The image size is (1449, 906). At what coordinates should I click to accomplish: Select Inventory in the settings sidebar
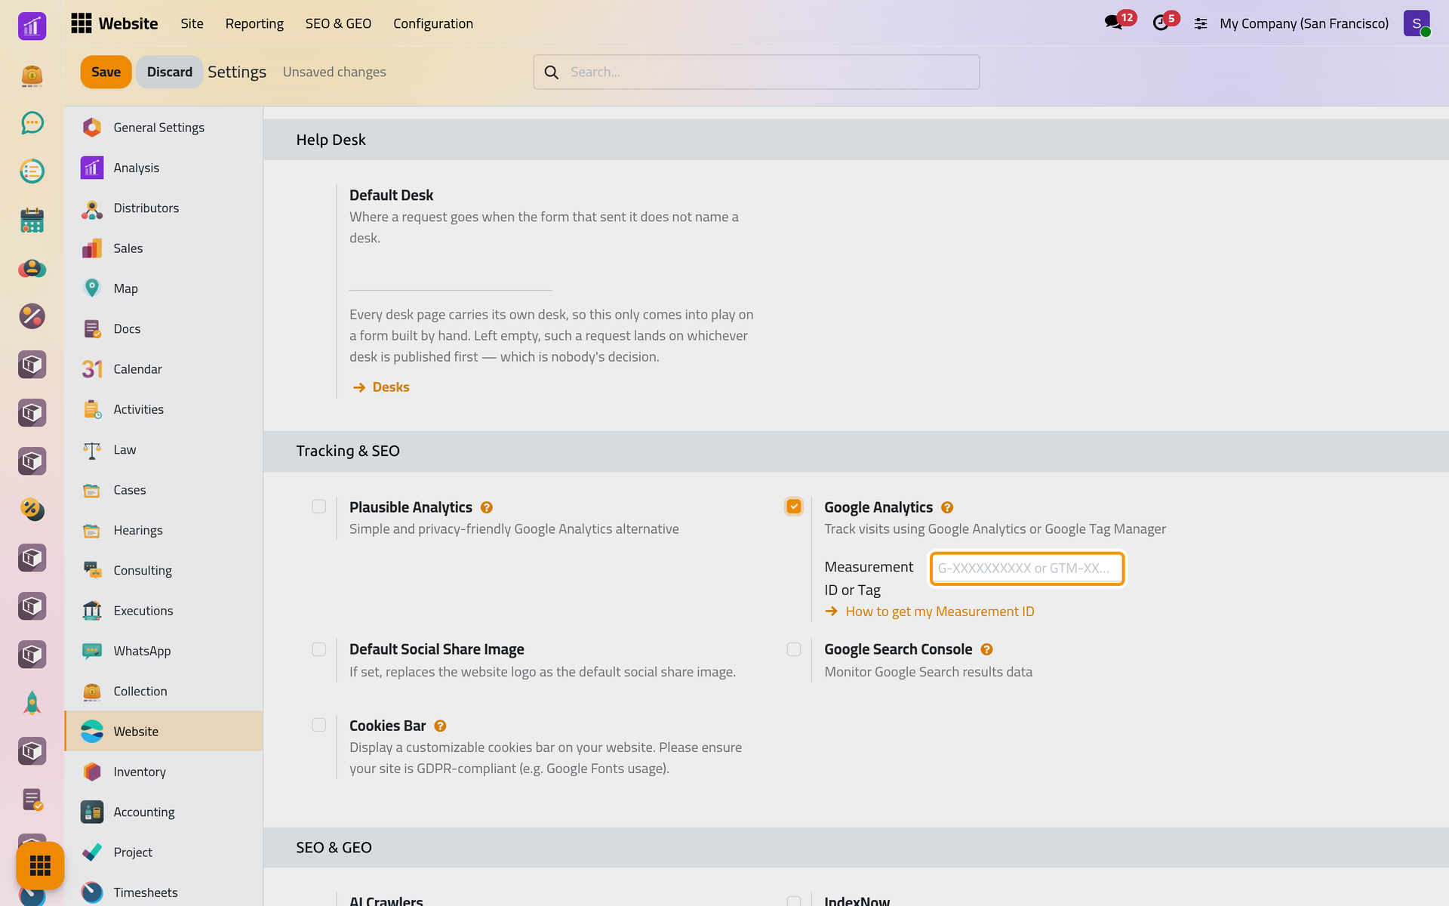pos(164,772)
